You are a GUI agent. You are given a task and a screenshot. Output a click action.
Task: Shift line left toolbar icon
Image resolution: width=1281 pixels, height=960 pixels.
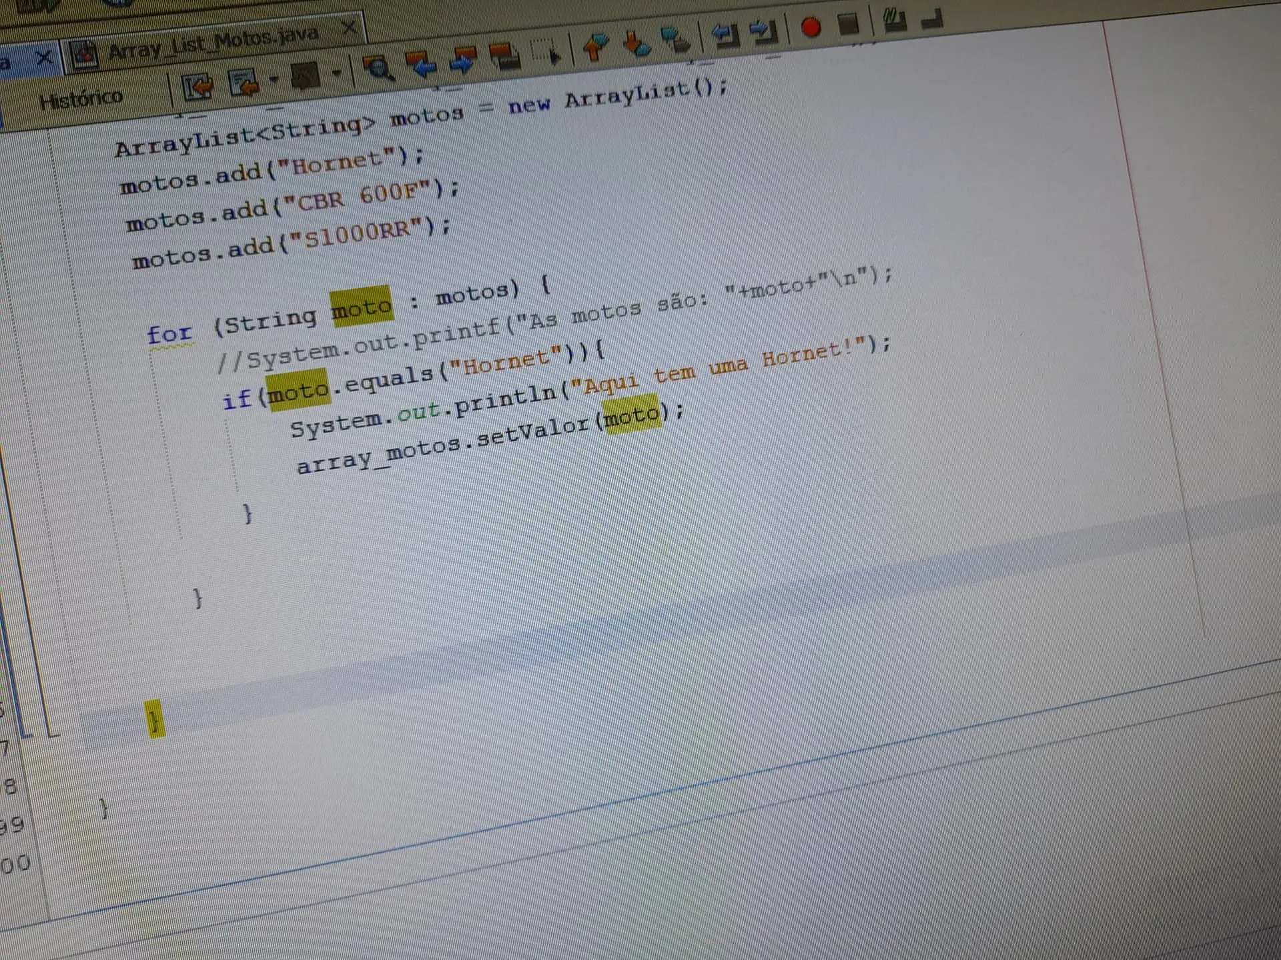pos(724,33)
